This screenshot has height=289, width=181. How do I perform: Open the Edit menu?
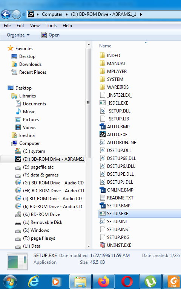(20, 26)
